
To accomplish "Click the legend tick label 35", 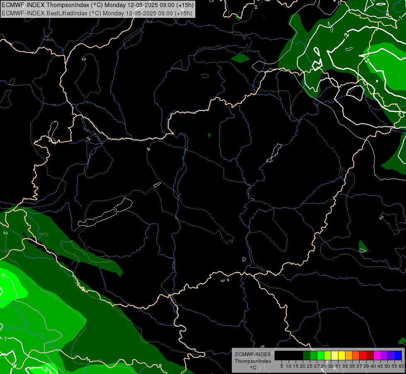I will 352,366.
